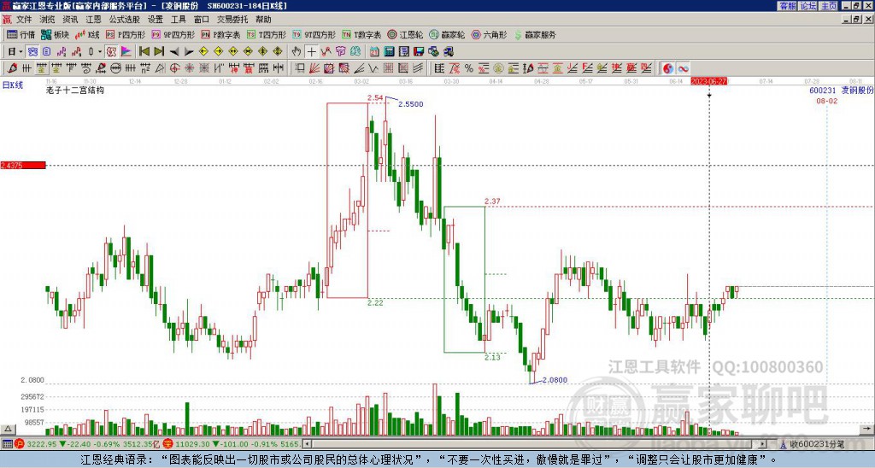Select the triangle ruler drawing tool
This screenshot has width=875, height=468.
click(160, 68)
